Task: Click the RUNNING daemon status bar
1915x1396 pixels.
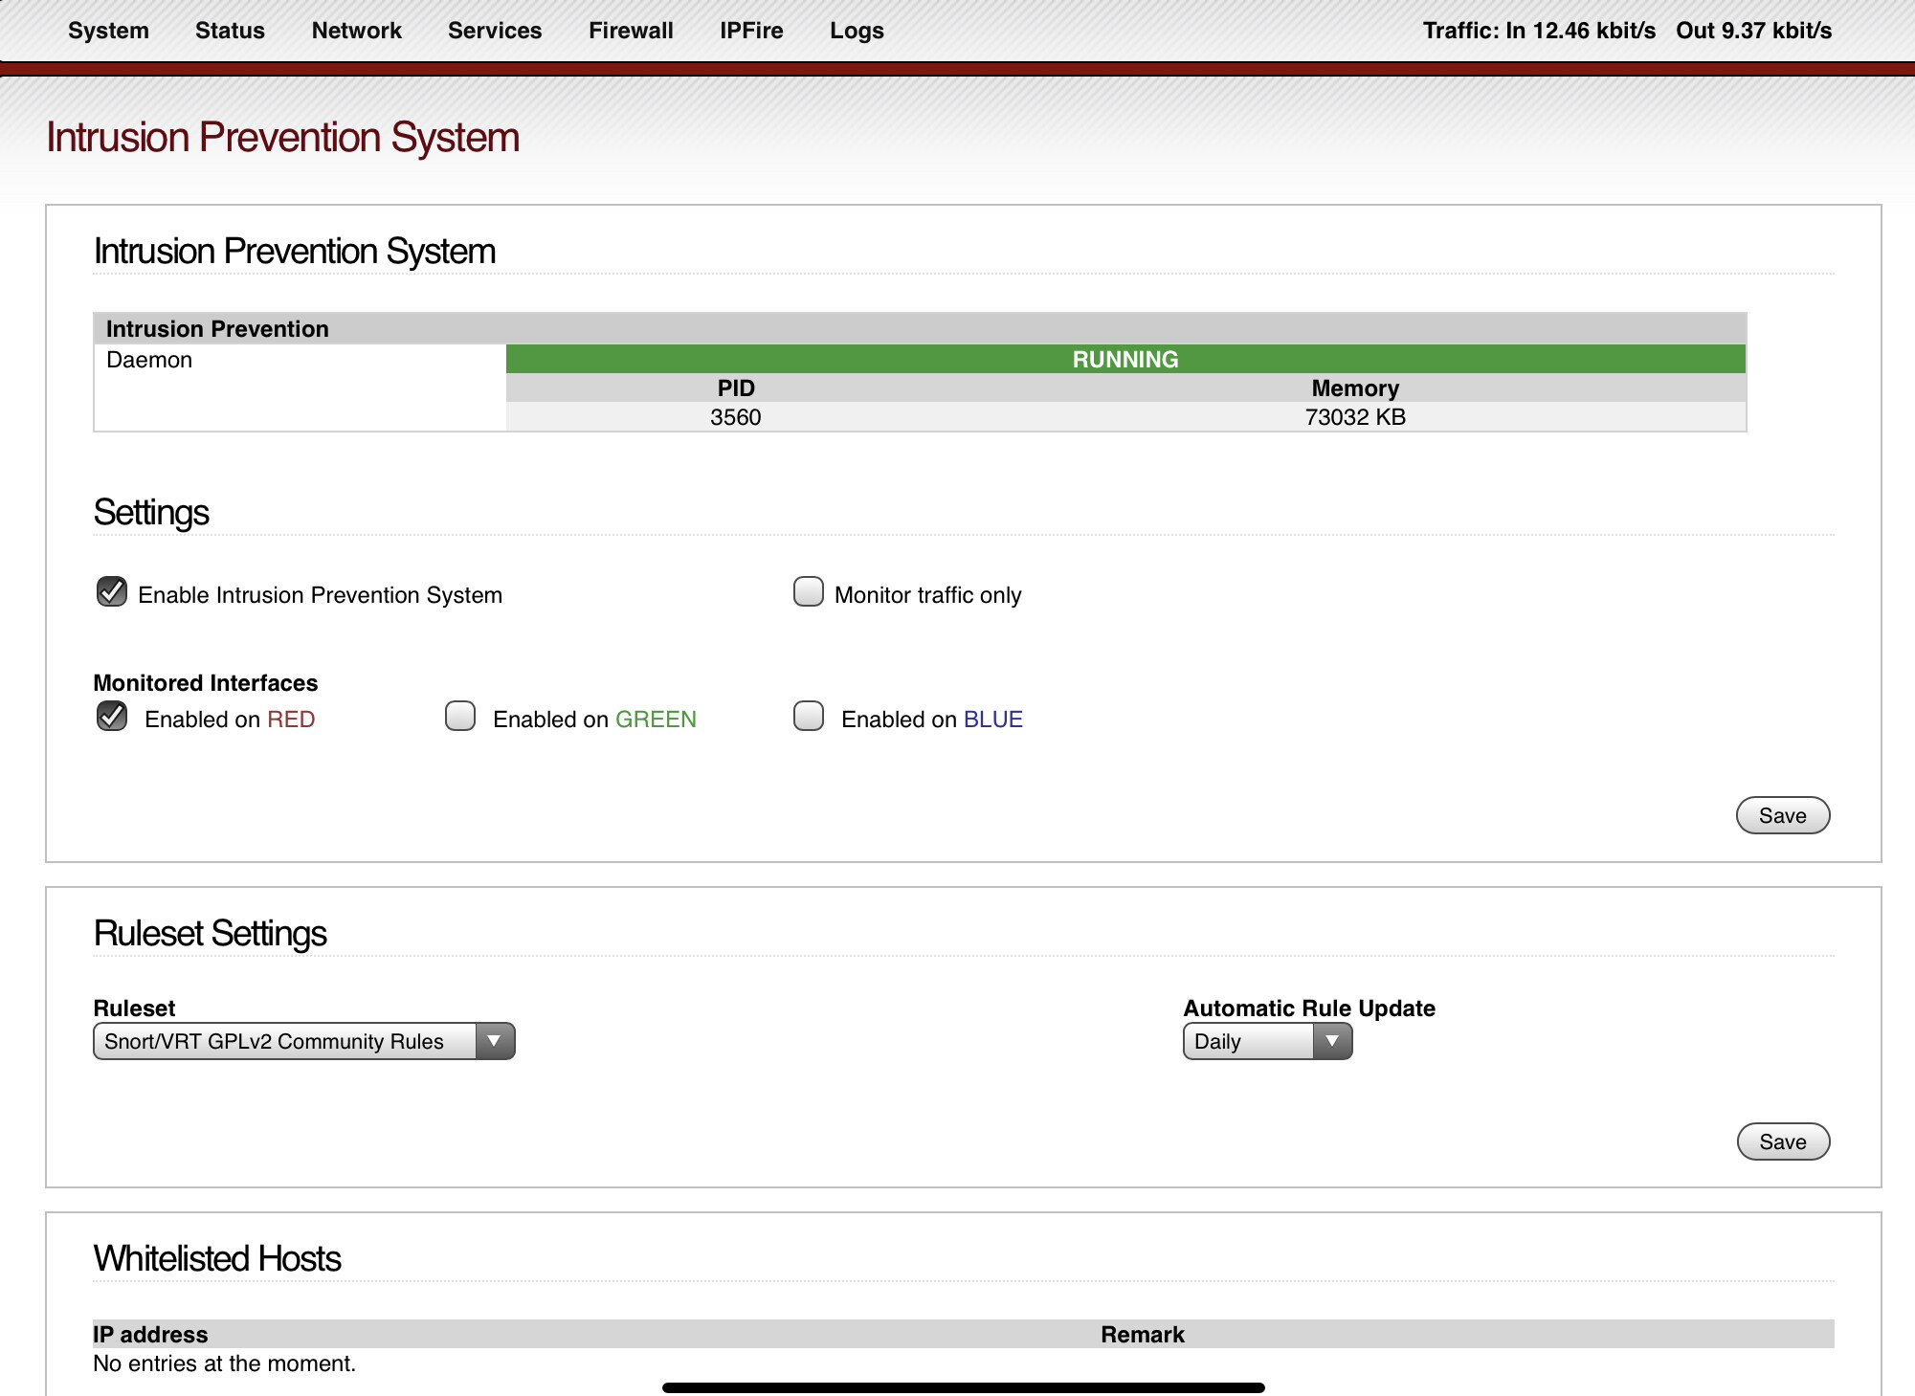Action: [1125, 359]
